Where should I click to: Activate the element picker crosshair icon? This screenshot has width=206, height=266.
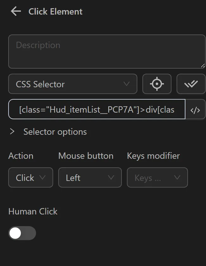tap(157, 84)
